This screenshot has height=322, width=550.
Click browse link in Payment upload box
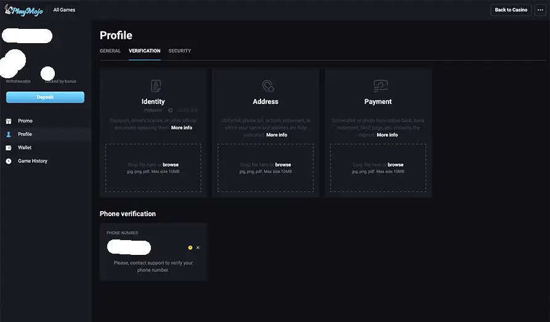point(395,165)
